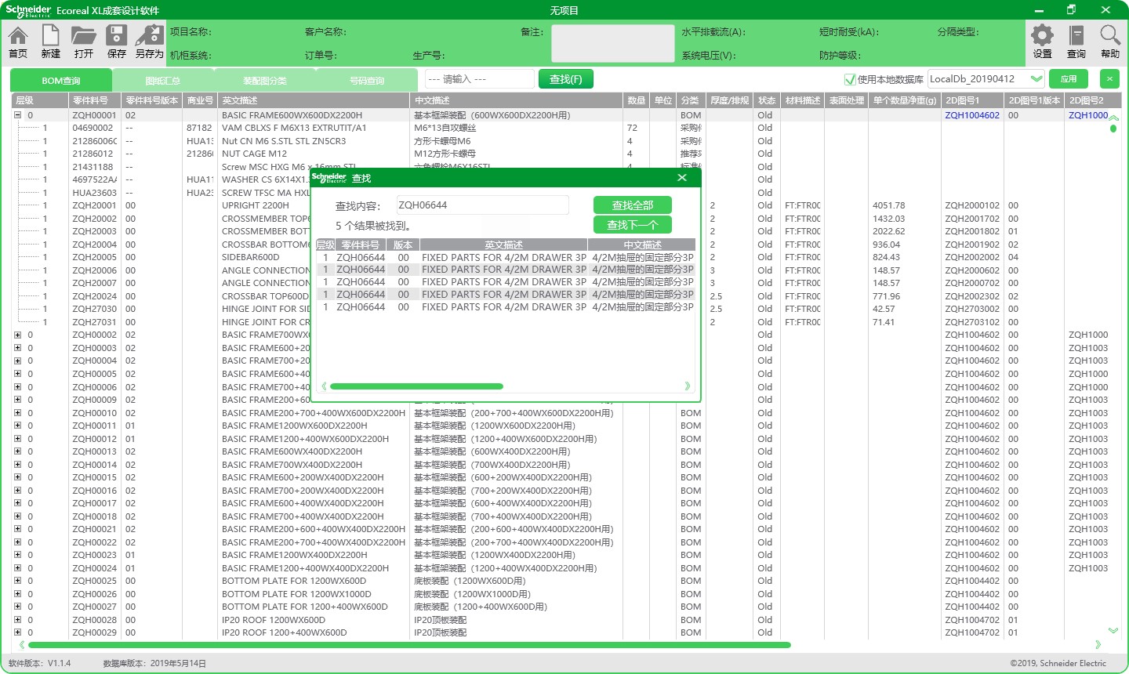1129x674 pixels.
Task: Click the vertical scrollbar down arrow
Action: [x=1113, y=630]
